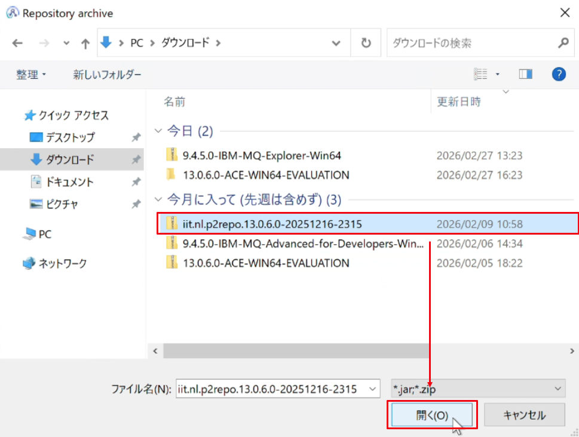Click the search magnifier icon
The width and height of the screenshot is (579, 437).
tap(563, 43)
